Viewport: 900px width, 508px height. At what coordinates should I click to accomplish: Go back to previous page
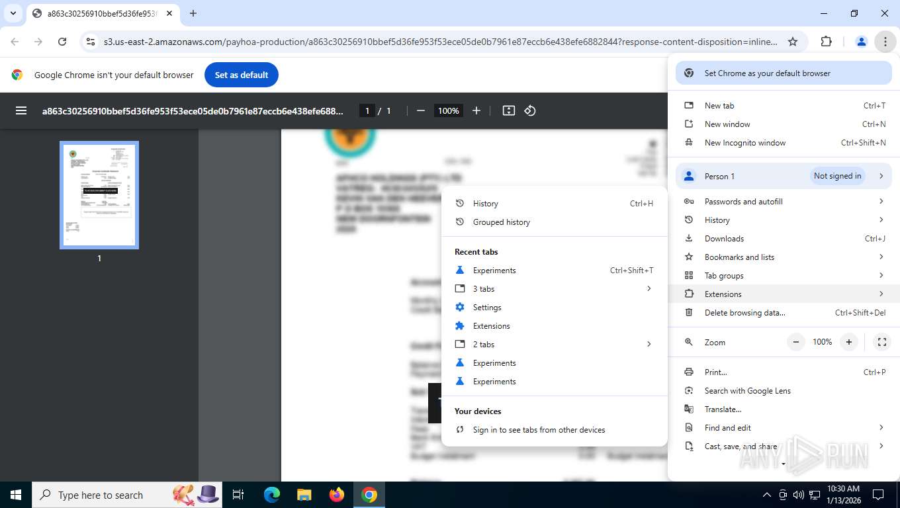tap(15, 42)
